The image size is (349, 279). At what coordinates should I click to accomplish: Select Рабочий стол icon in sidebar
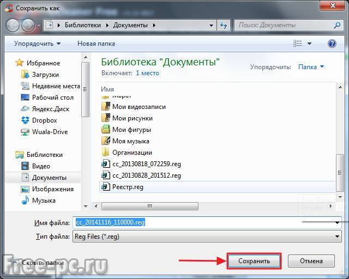pos(25,98)
